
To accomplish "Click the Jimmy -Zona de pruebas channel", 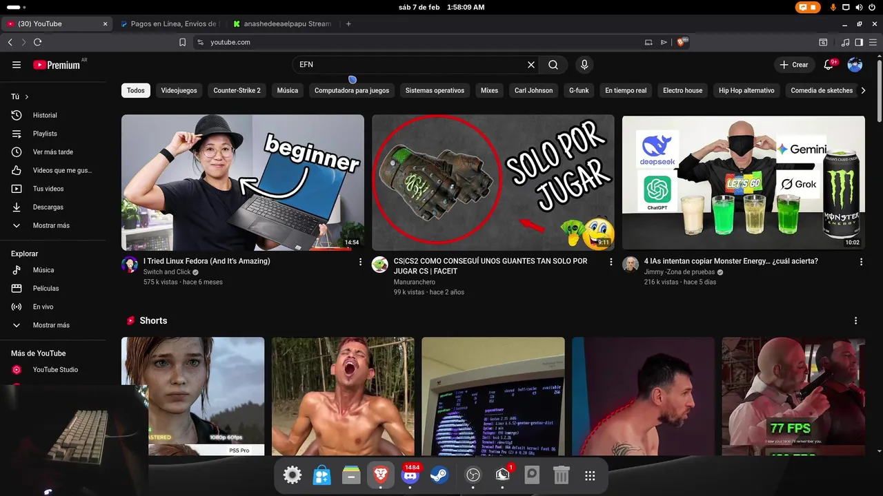I will tap(679, 271).
